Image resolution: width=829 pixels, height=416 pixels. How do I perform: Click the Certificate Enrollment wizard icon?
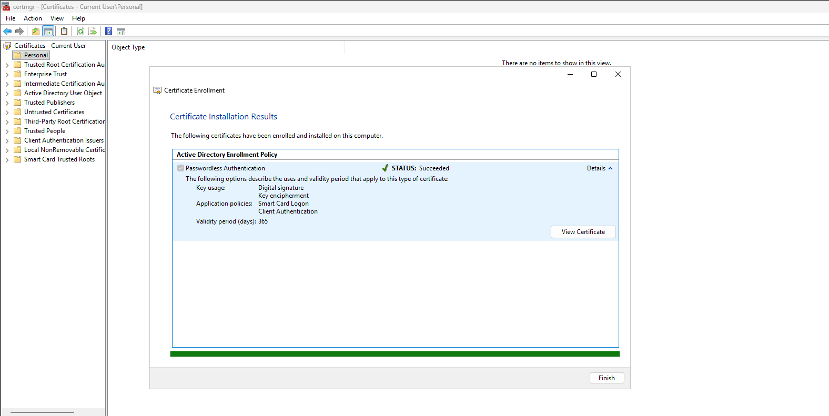pyautogui.click(x=157, y=90)
